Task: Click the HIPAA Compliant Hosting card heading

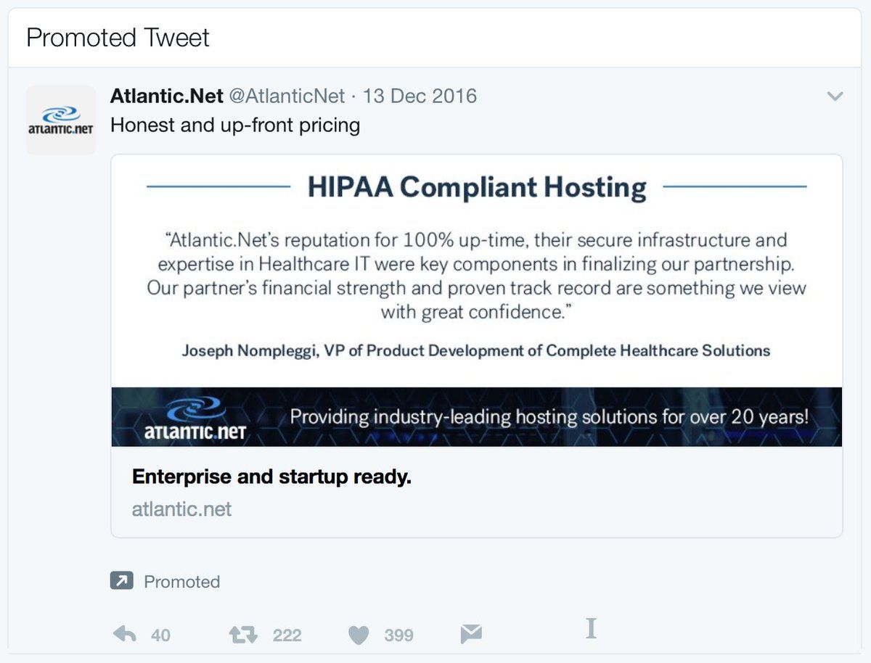Action: [x=477, y=187]
